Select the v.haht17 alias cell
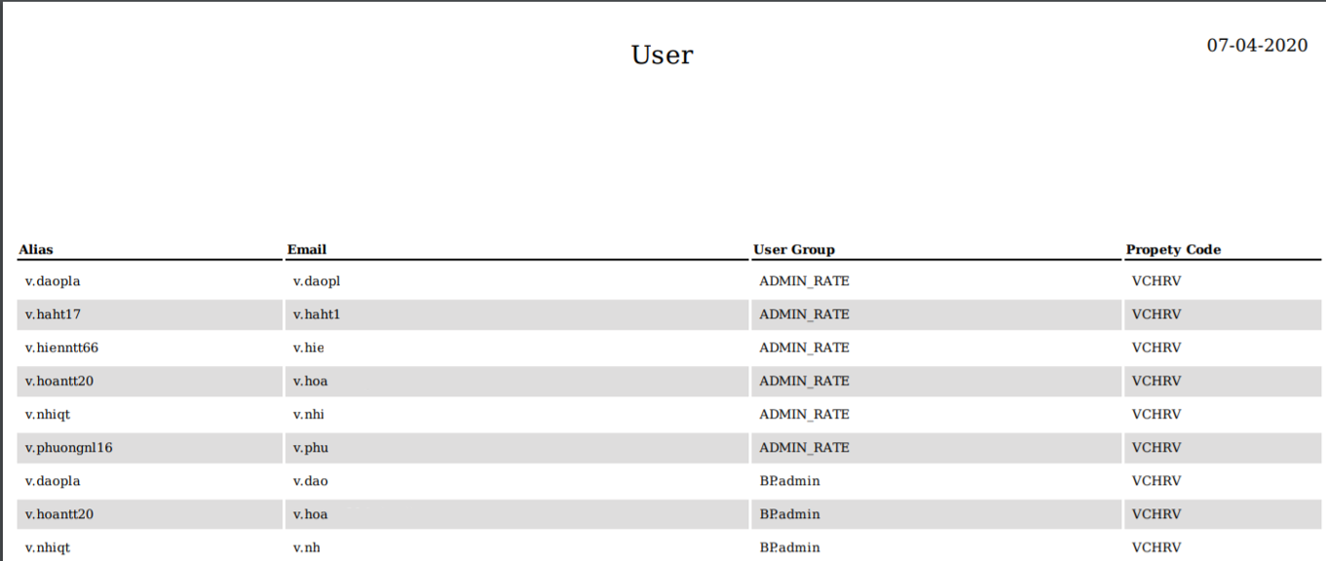1326x561 pixels. coord(53,315)
